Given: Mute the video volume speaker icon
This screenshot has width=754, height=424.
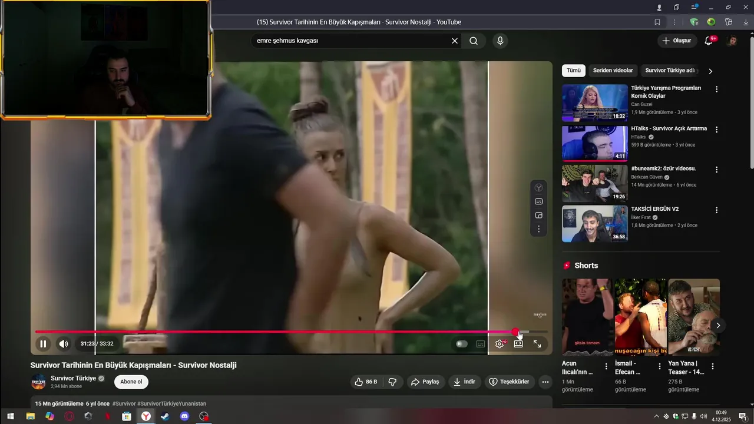Looking at the screenshot, I should (x=64, y=344).
